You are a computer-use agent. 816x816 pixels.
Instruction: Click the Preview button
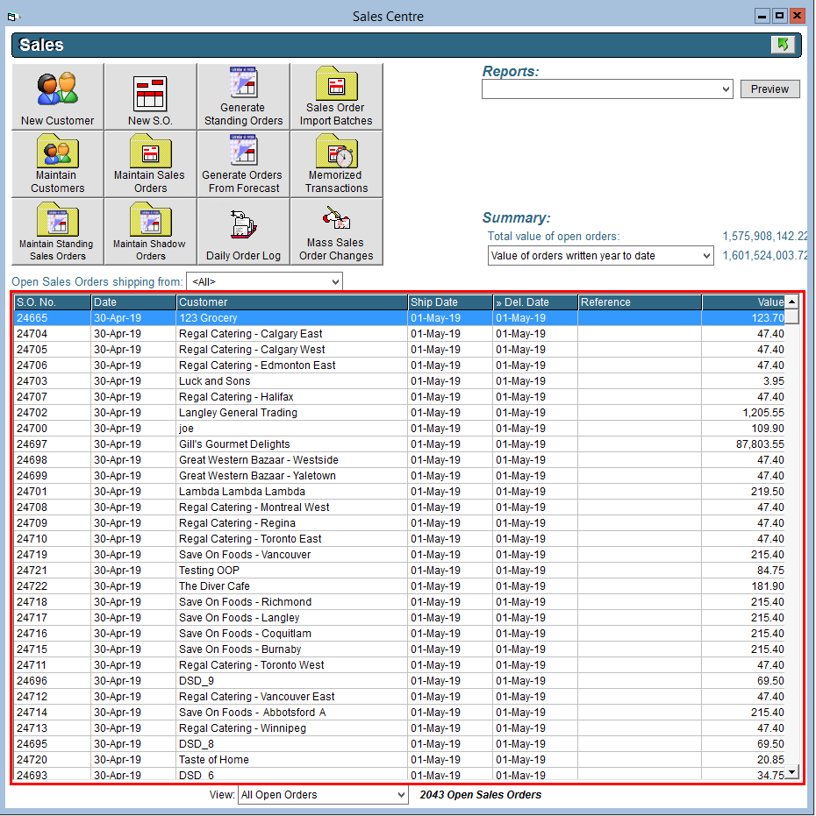click(769, 89)
